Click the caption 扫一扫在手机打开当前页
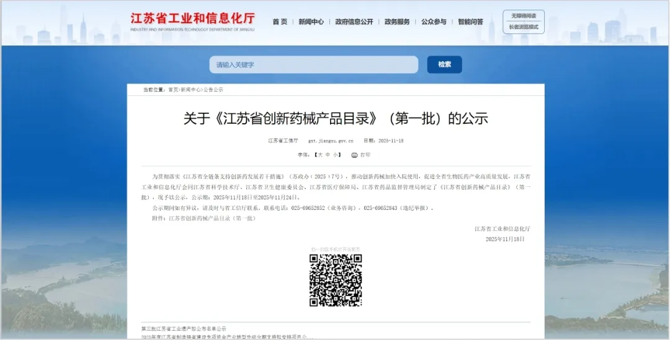The height and width of the screenshot is (340, 670). pyautogui.click(x=336, y=249)
